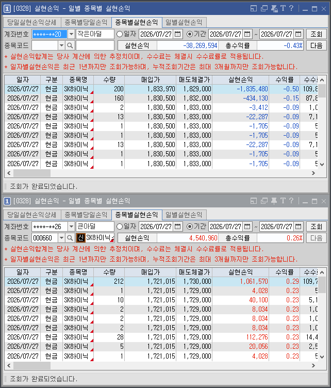Click the T font icon in upper title bar
Viewport: 331px width, 388px height.
(x=283, y=8)
